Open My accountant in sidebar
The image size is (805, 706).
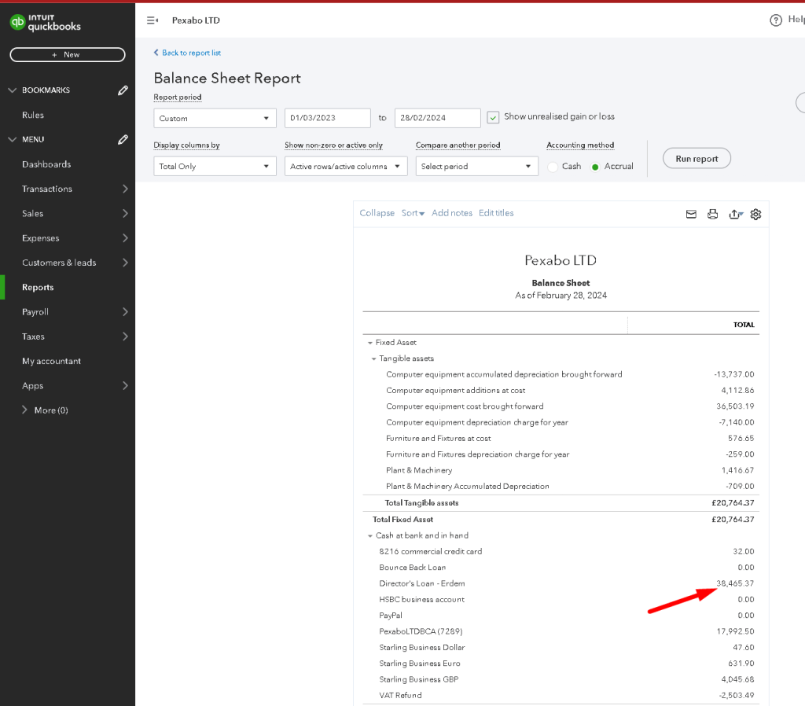(x=51, y=362)
